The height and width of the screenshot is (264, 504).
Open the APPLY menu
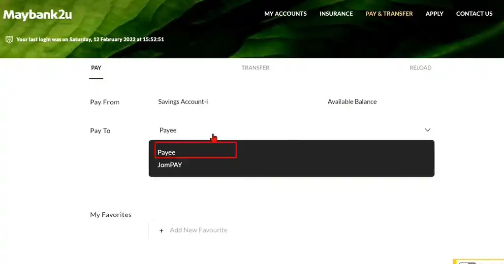pyautogui.click(x=435, y=14)
